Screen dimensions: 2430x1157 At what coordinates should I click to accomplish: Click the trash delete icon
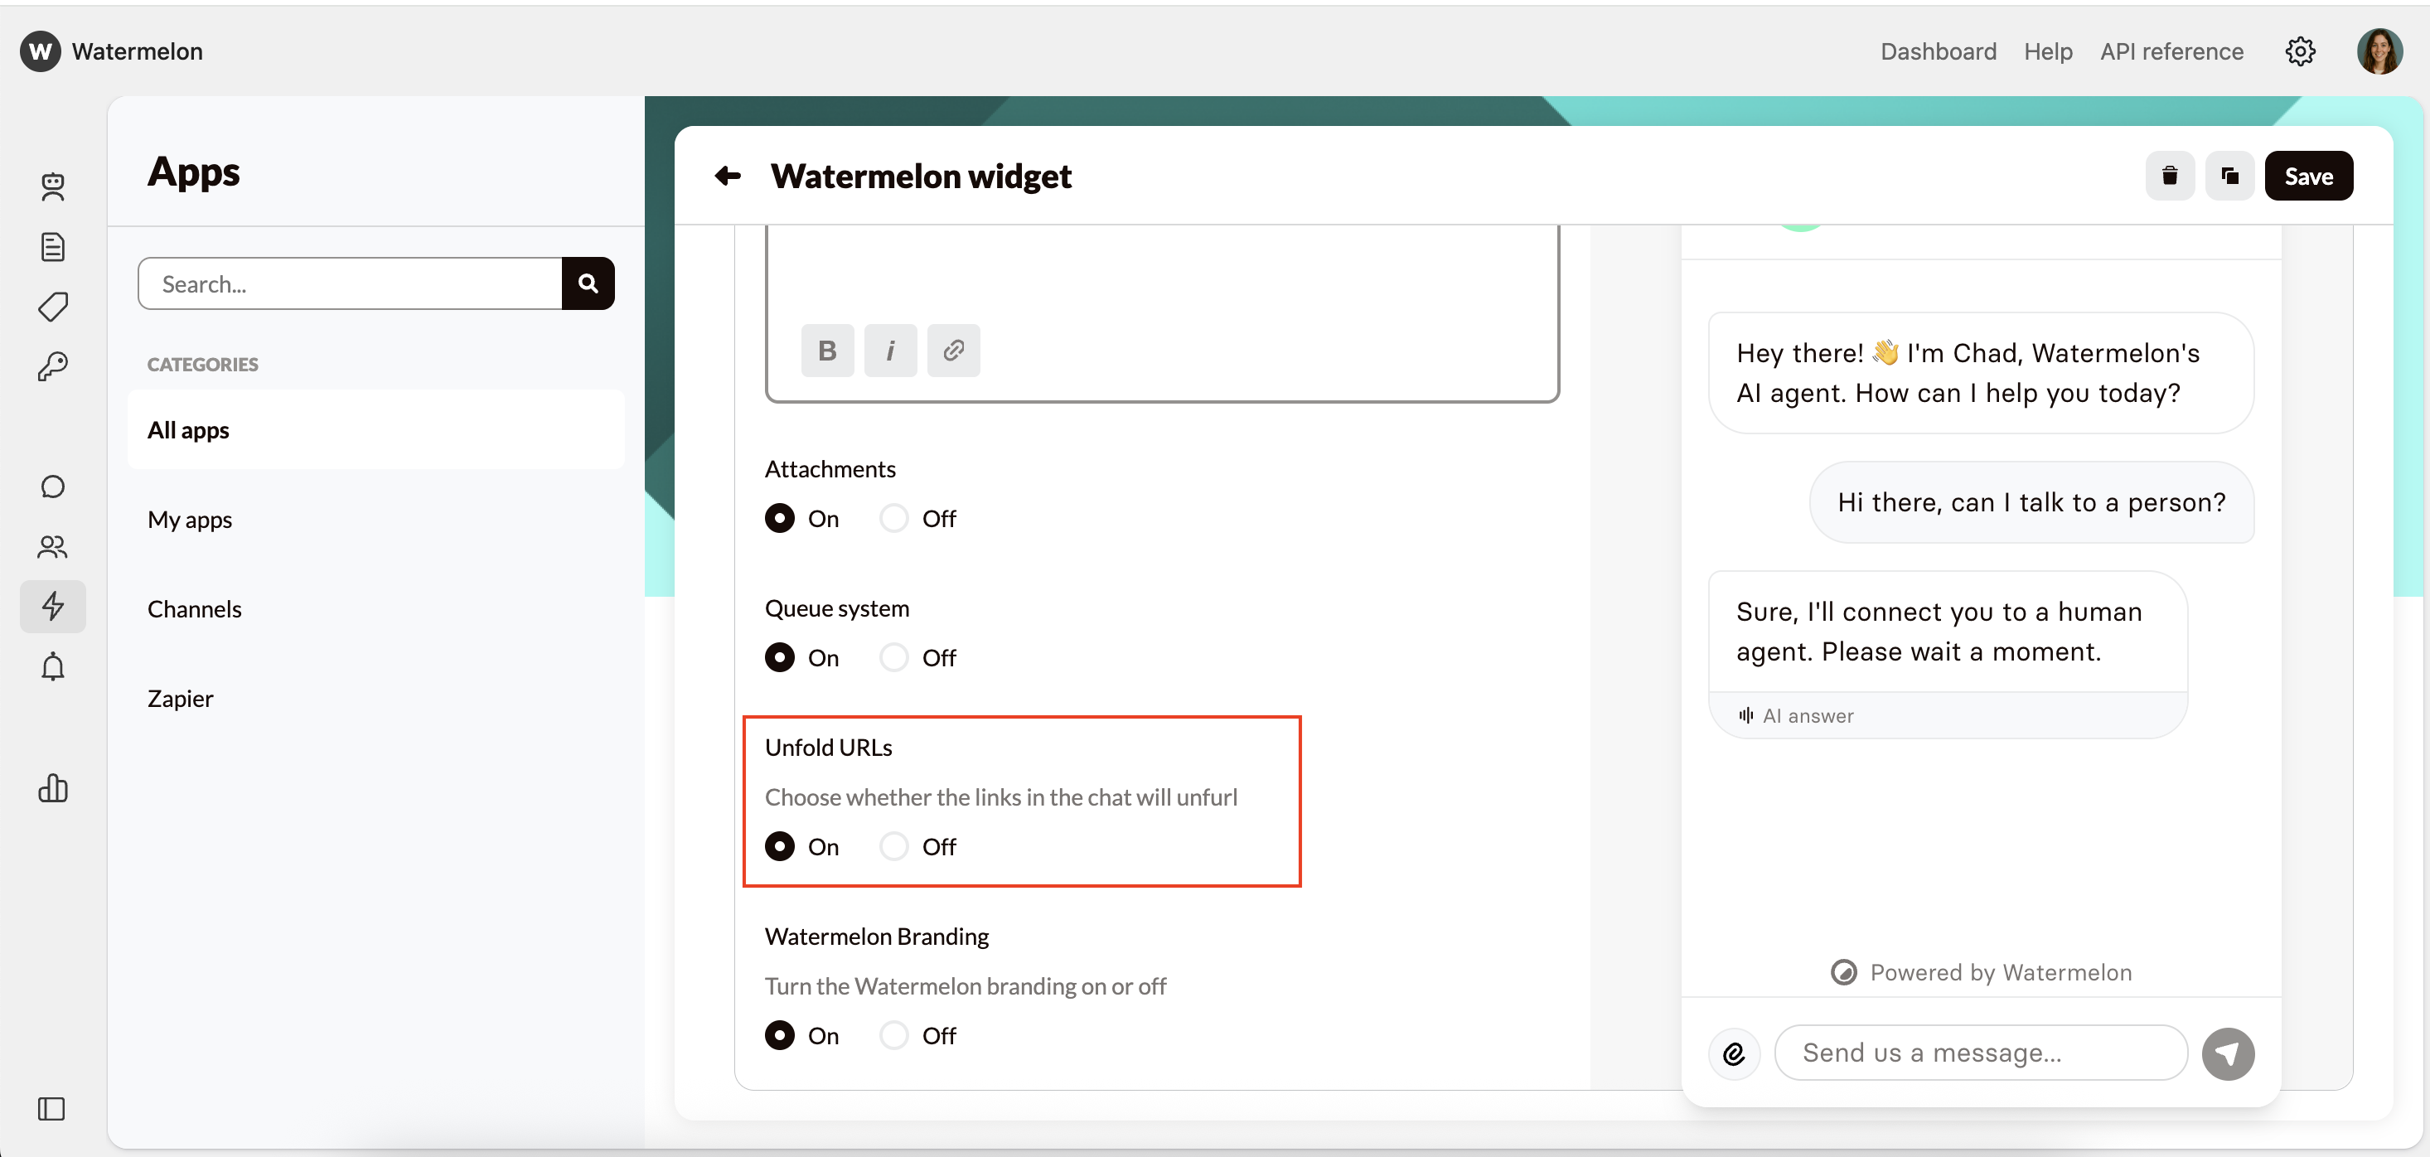click(2169, 176)
